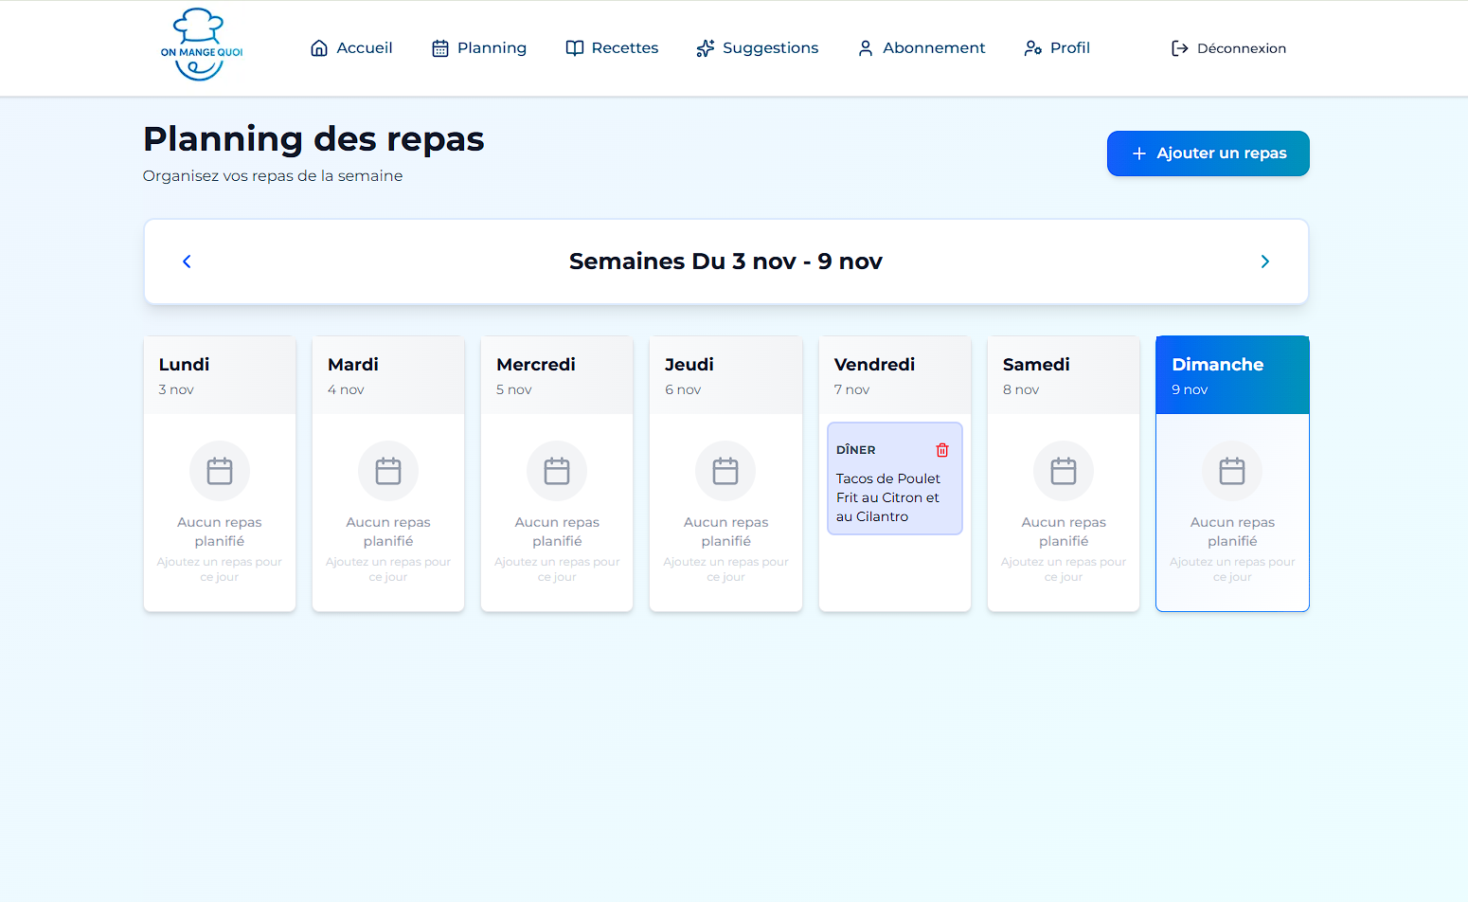Select the Mardi 4 nov day header
Viewport: 1468px width, 902px height.
click(x=388, y=375)
